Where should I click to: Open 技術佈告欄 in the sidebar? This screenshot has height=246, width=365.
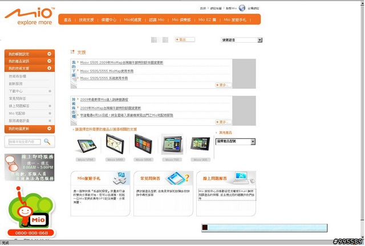point(18,76)
